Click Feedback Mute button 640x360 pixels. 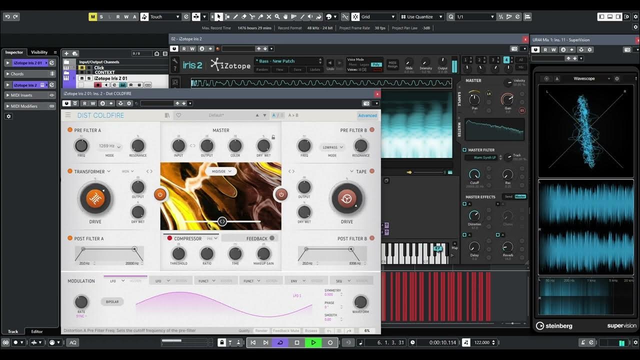click(286, 330)
